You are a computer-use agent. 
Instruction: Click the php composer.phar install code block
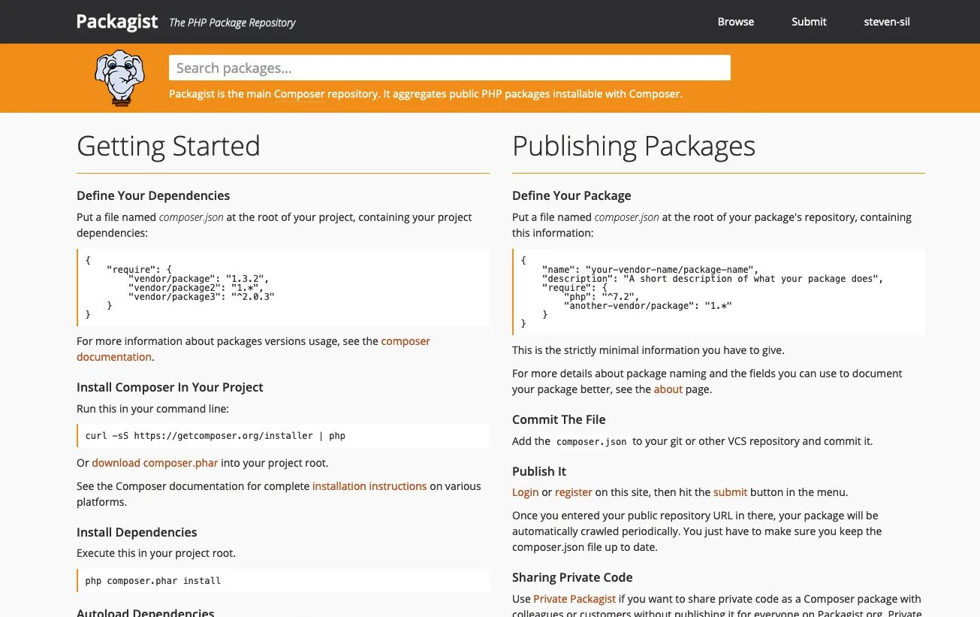pos(282,580)
